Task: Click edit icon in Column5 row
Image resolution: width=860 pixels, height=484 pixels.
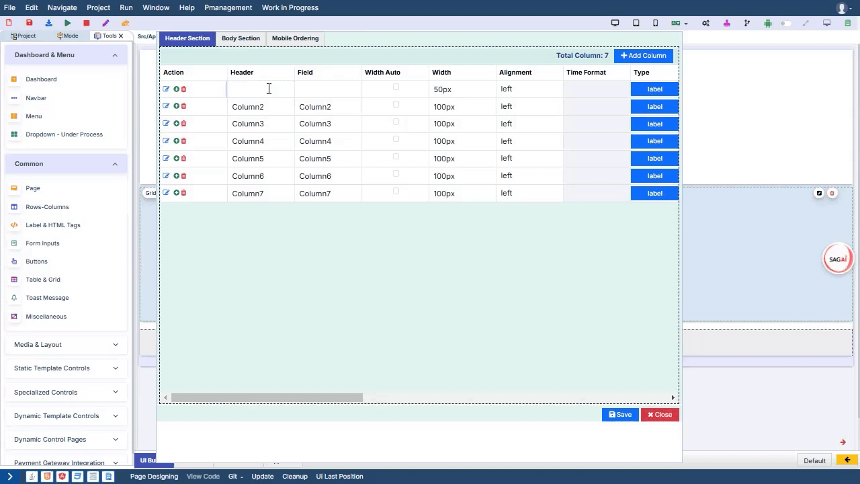Action: coord(166,158)
